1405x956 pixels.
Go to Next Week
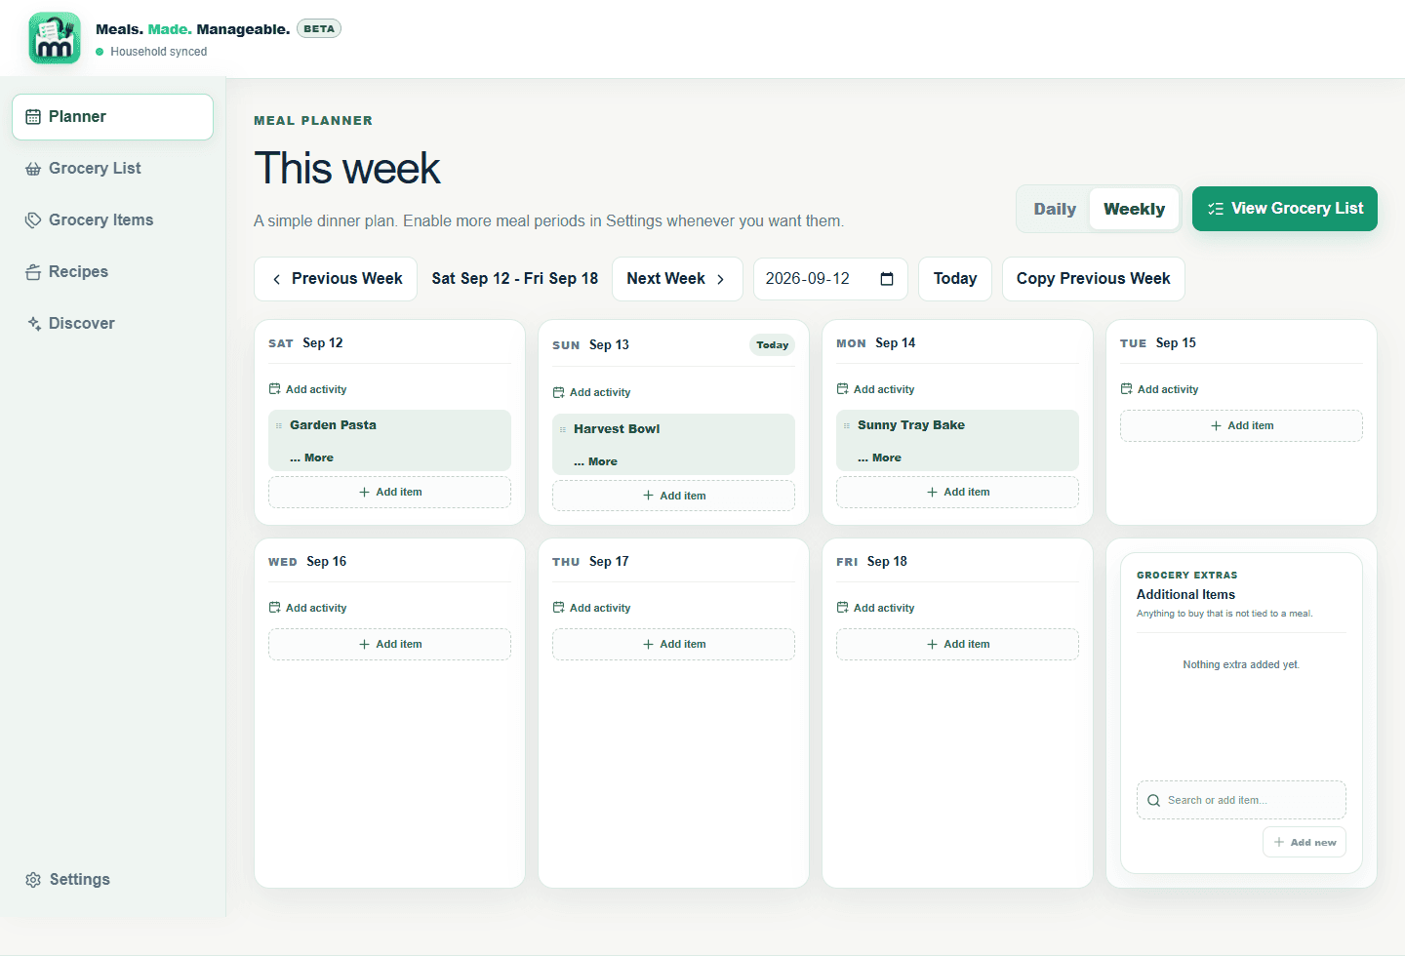click(x=677, y=279)
